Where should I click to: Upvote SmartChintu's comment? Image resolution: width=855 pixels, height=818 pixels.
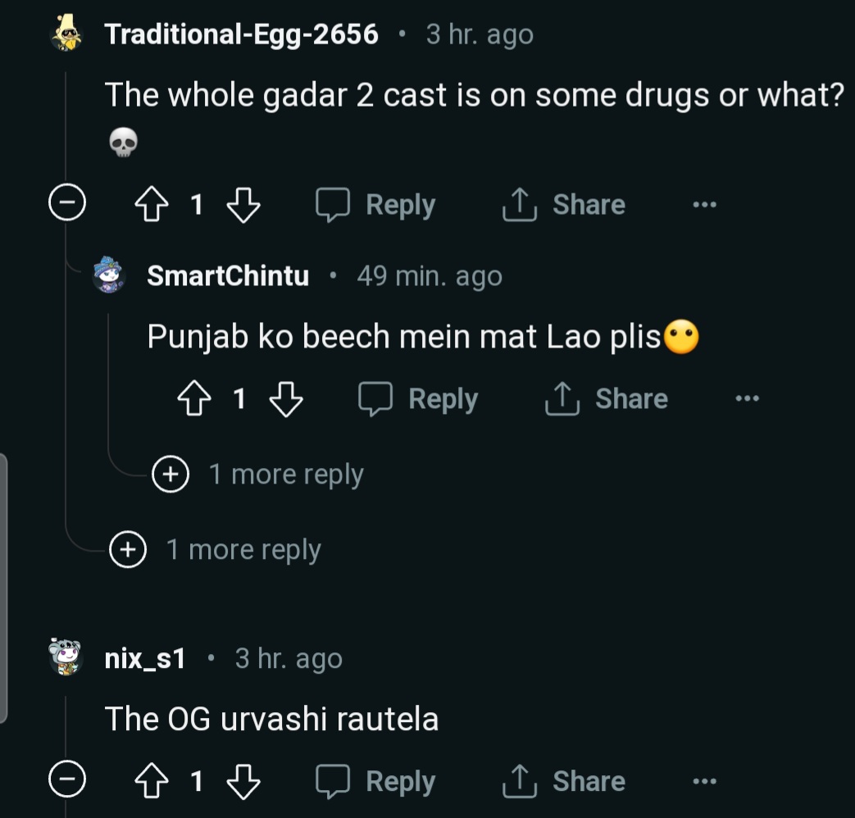[193, 399]
